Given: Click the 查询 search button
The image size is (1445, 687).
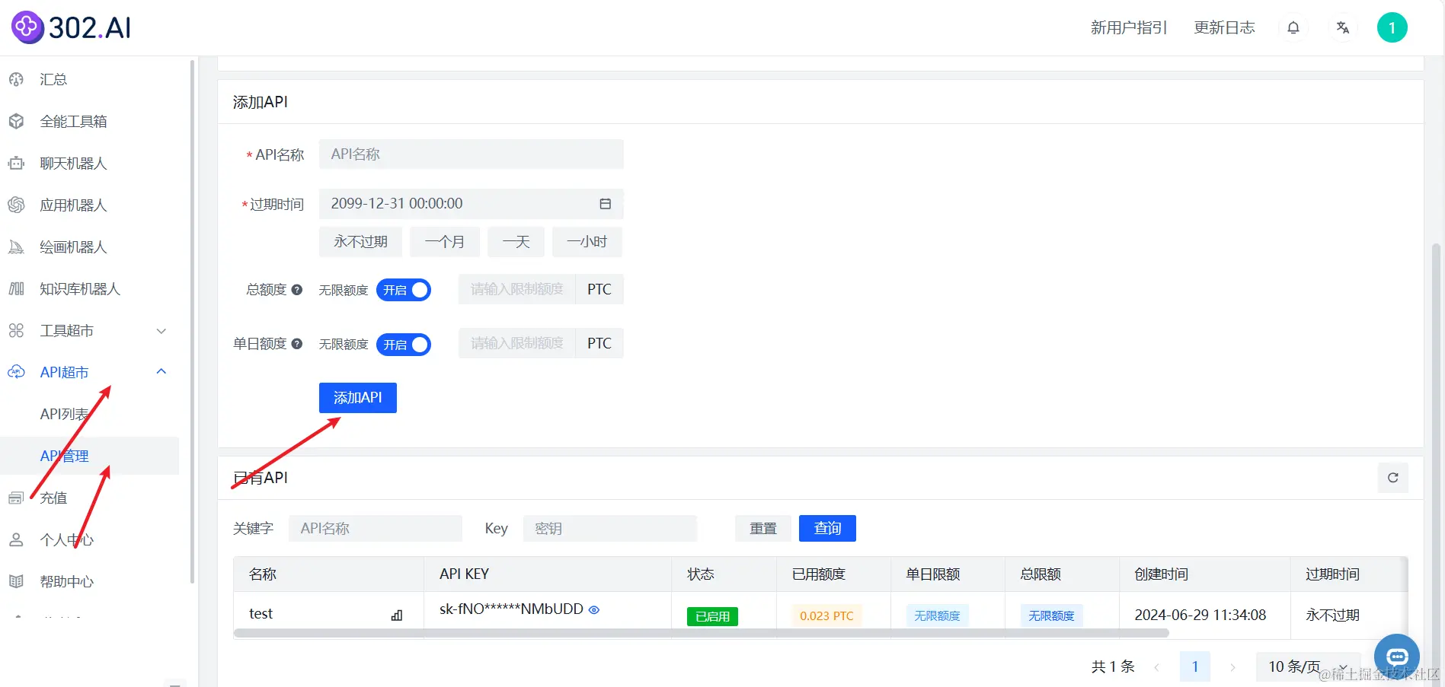Looking at the screenshot, I should click(826, 528).
